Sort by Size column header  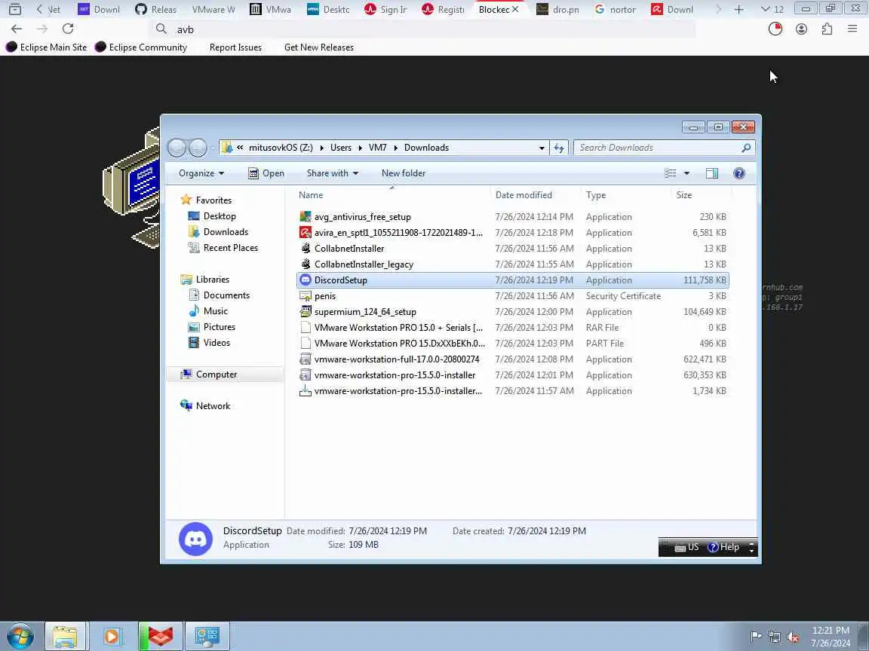[x=701, y=195]
